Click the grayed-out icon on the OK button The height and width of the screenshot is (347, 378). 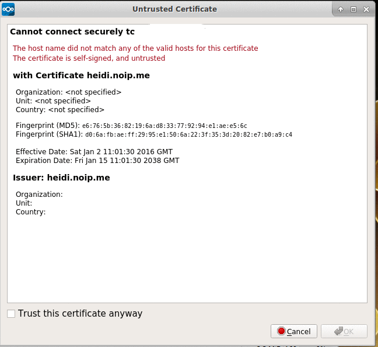338,331
